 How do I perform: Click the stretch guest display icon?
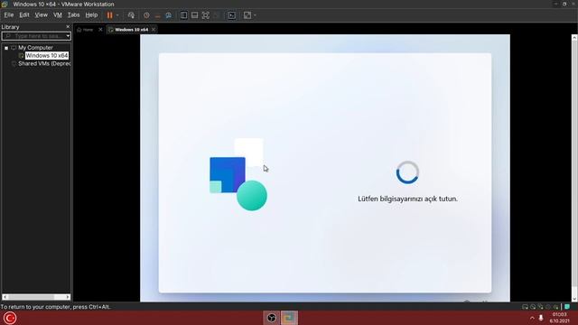tap(247, 15)
